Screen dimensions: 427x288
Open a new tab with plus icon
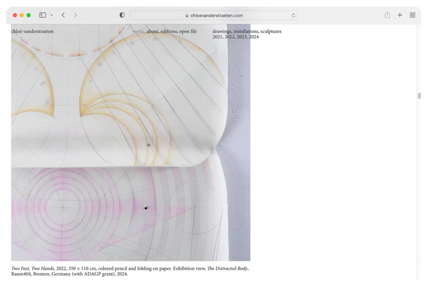[x=400, y=15]
